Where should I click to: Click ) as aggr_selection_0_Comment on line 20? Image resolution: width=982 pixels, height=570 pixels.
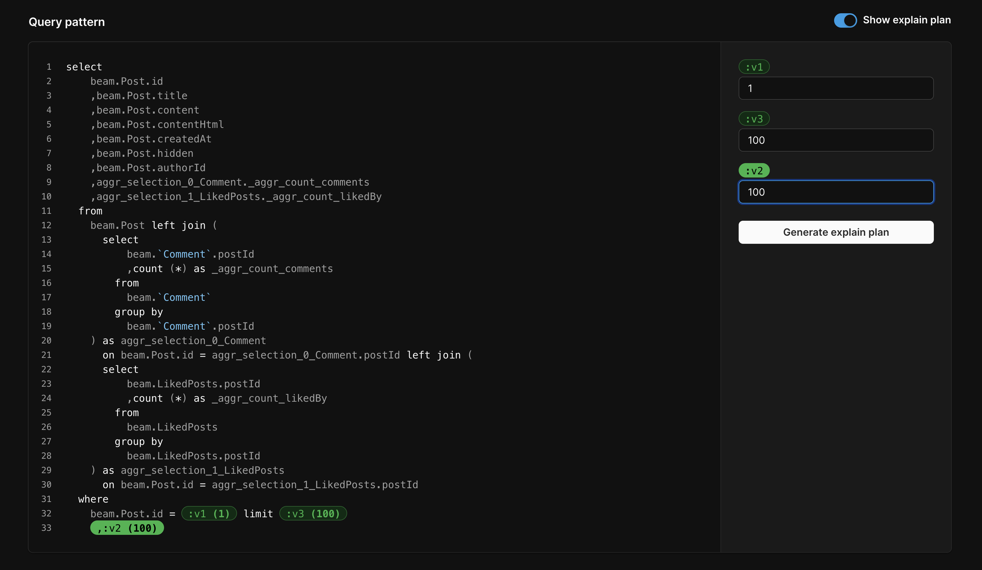pos(178,341)
